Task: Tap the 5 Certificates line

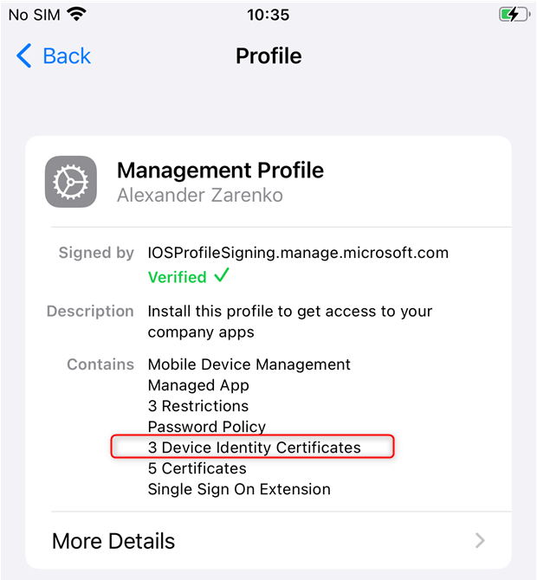Action: pos(197,468)
